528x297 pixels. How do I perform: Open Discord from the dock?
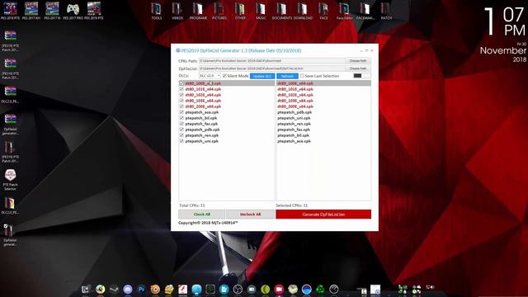point(128,289)
